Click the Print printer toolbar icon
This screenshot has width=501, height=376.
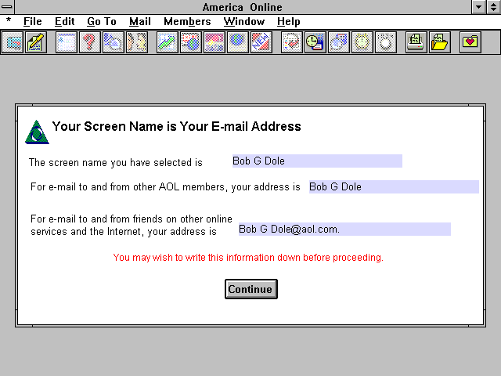coord(416,42)
